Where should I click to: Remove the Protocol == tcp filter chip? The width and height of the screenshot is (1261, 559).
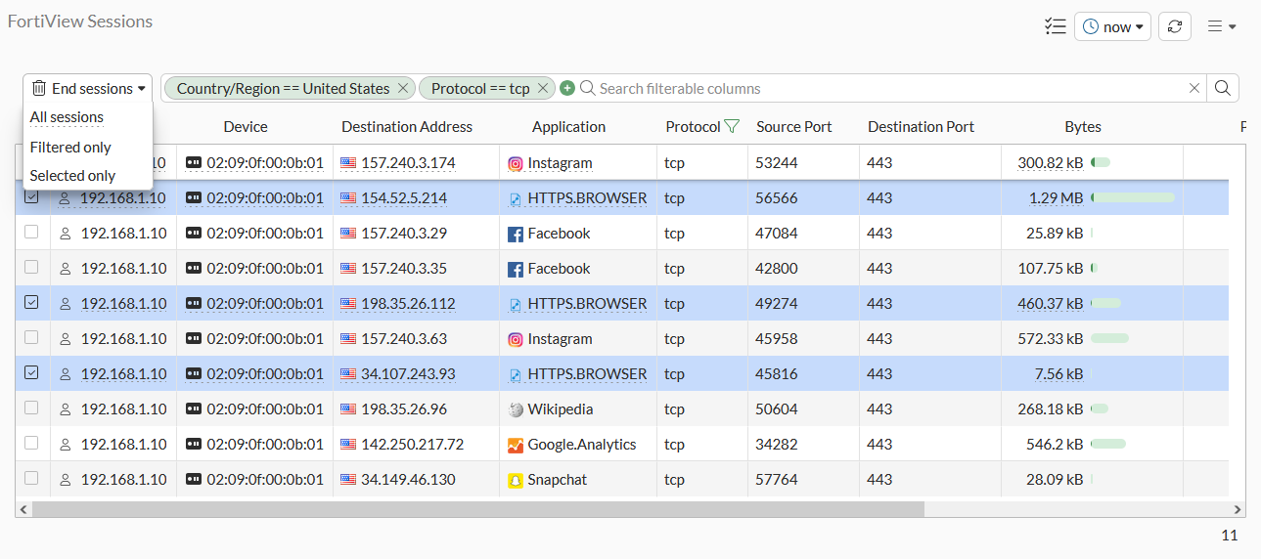(543, 88)
